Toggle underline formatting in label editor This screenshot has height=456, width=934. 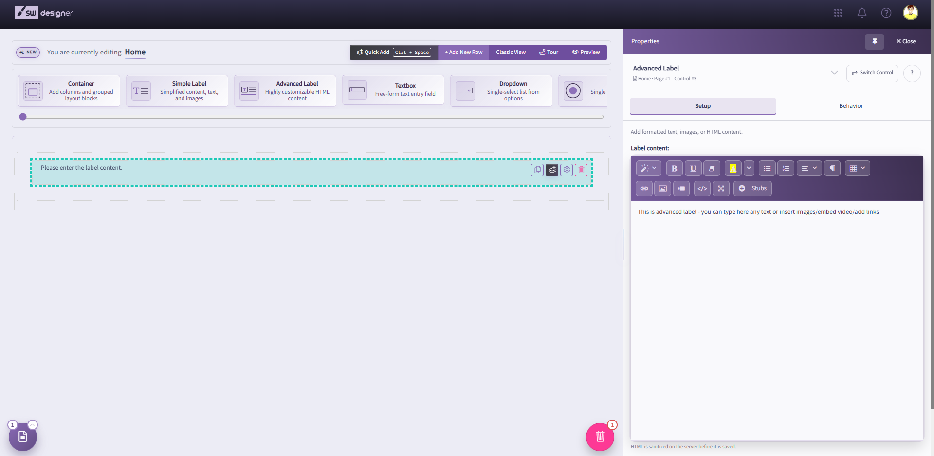tap(693, 169)
